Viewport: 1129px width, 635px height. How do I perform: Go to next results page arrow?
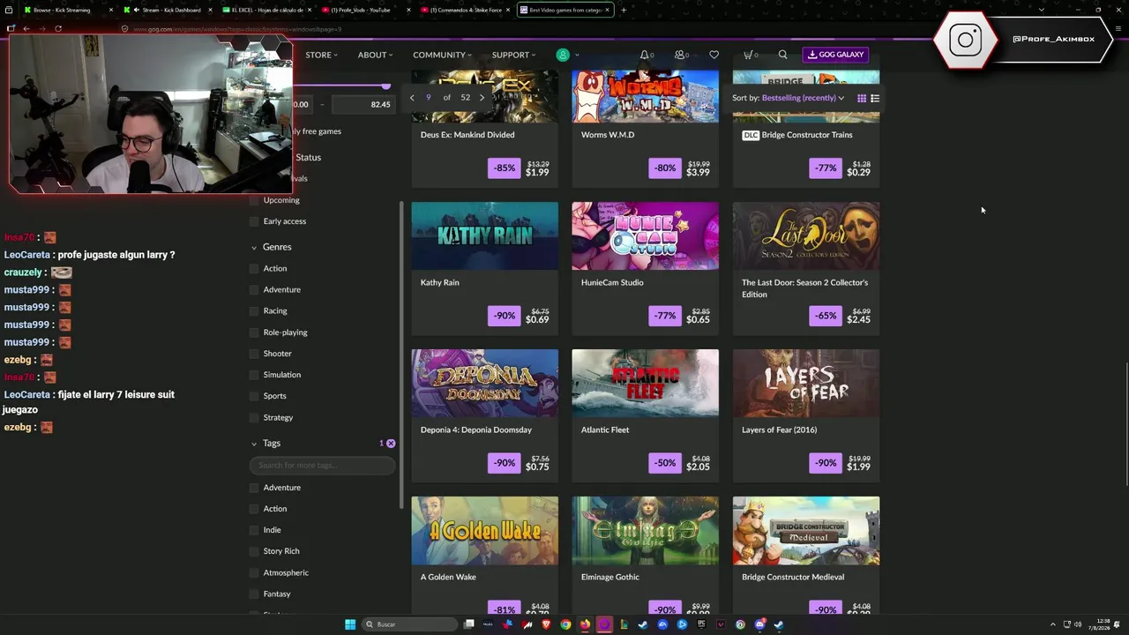[482, 97]
